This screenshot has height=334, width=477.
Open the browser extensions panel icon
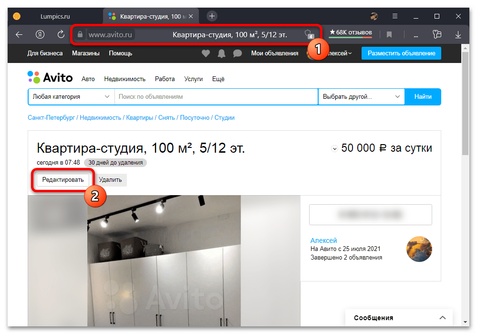pyautogui.click(x=437, y=34)
